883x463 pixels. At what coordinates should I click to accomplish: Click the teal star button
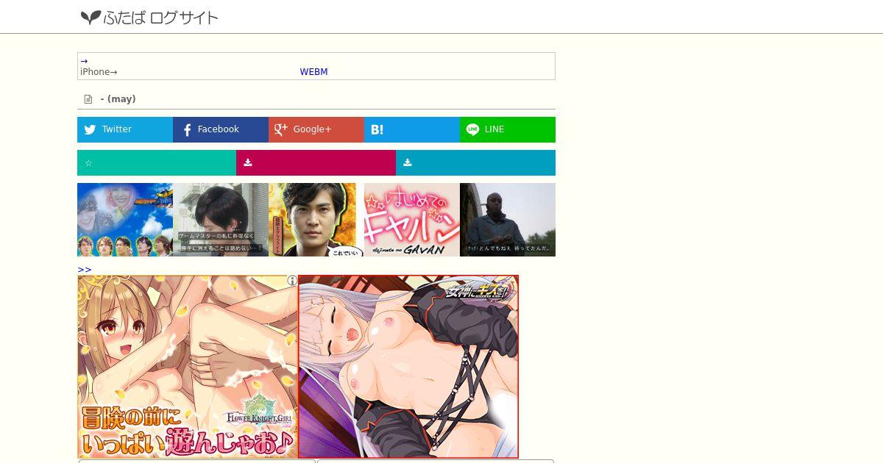click(157, 163)
